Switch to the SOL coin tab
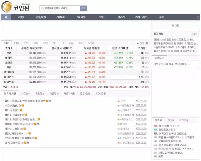This screenshot has width=201, height=161. (81, 43)
